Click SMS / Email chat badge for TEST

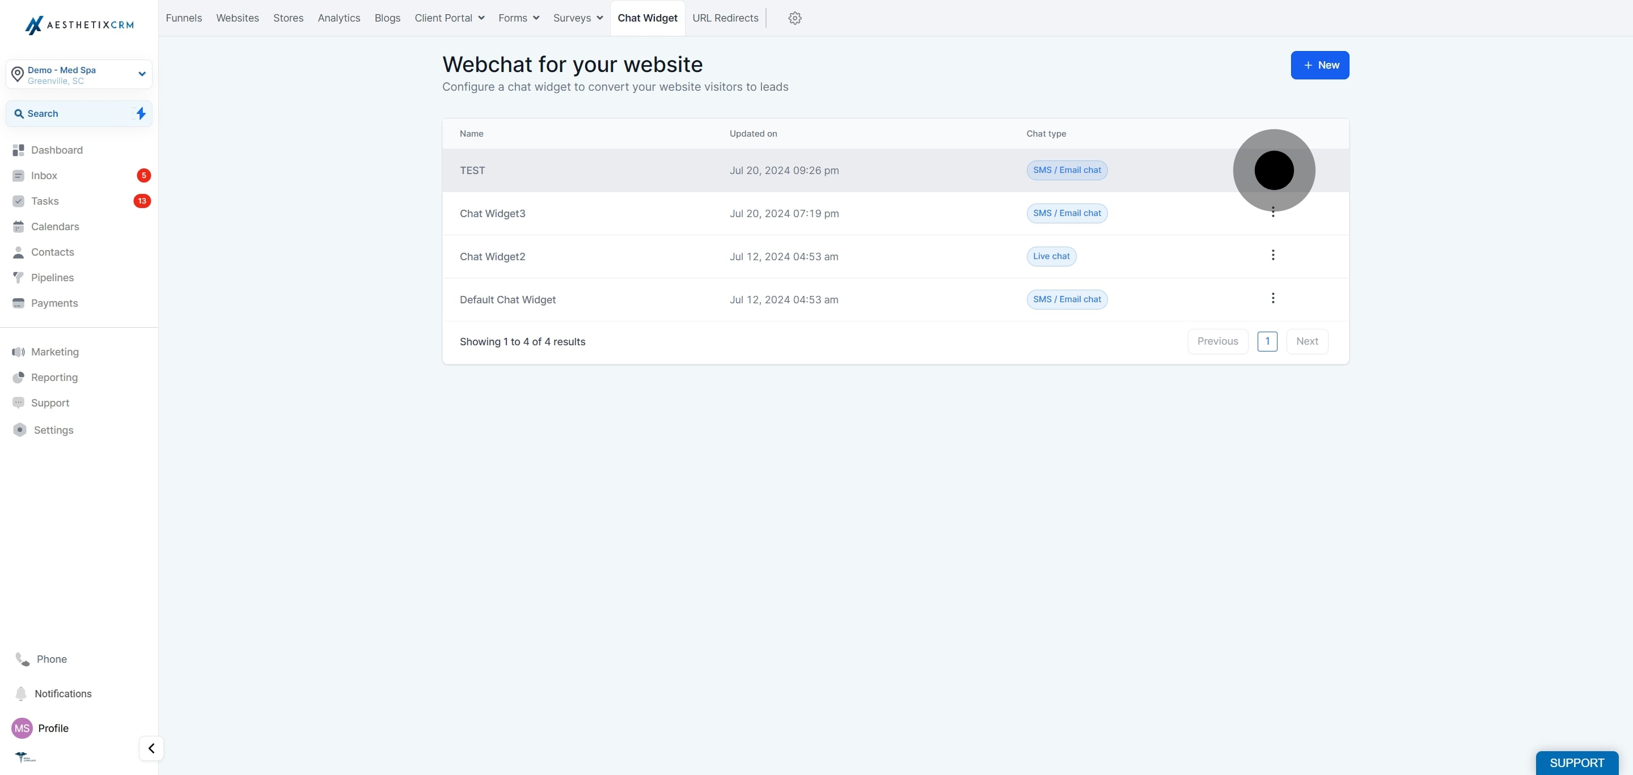1067,171
